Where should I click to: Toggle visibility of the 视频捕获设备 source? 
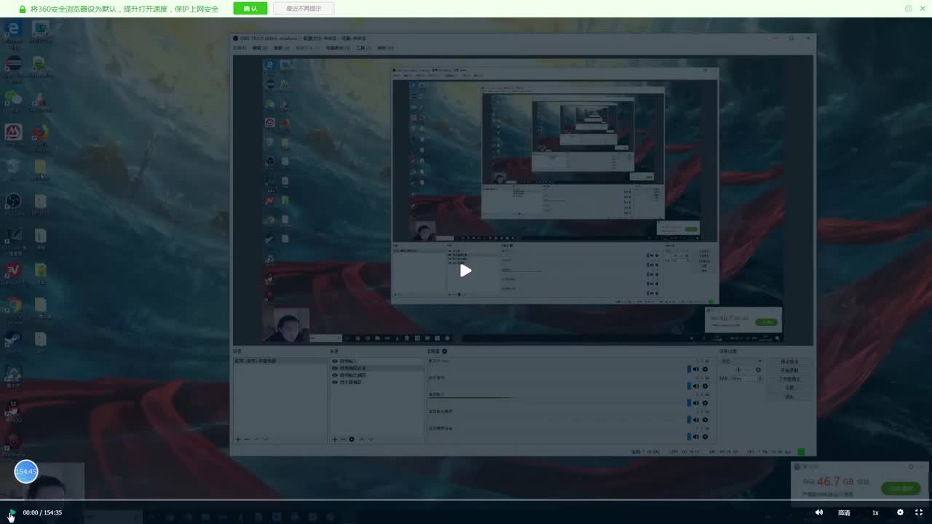pyautogui.click(x=335, y=368)
